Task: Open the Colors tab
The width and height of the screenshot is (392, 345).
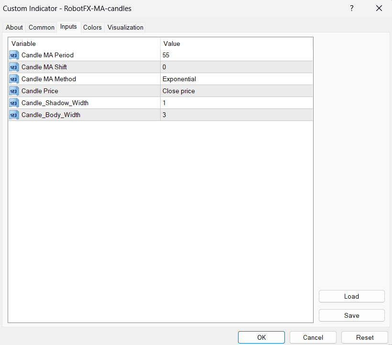Action: [92, 27]
